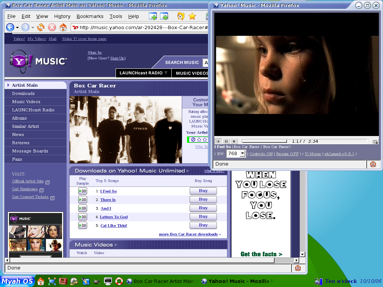Click Buy button for Letters To God
Viewport: 383px width, 287px height.
pos(203,217)
